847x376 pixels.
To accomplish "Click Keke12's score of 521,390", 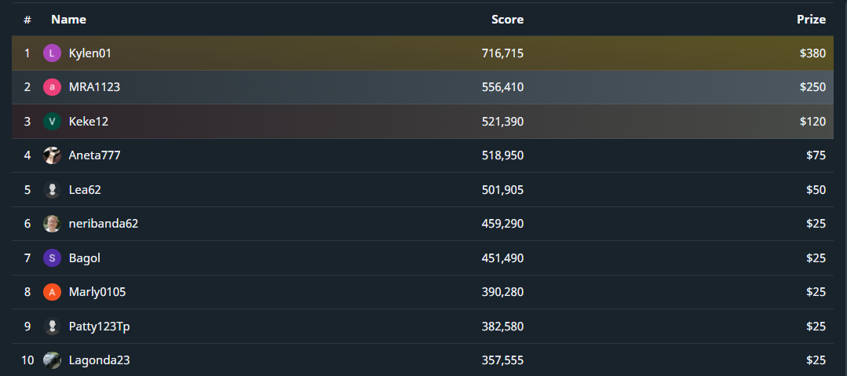I will click(x=502, y=122).
